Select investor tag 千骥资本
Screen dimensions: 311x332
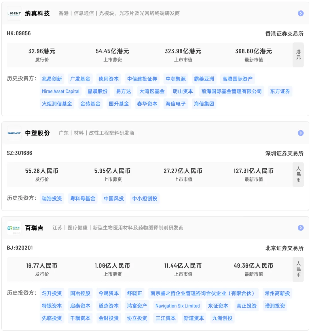80,318
